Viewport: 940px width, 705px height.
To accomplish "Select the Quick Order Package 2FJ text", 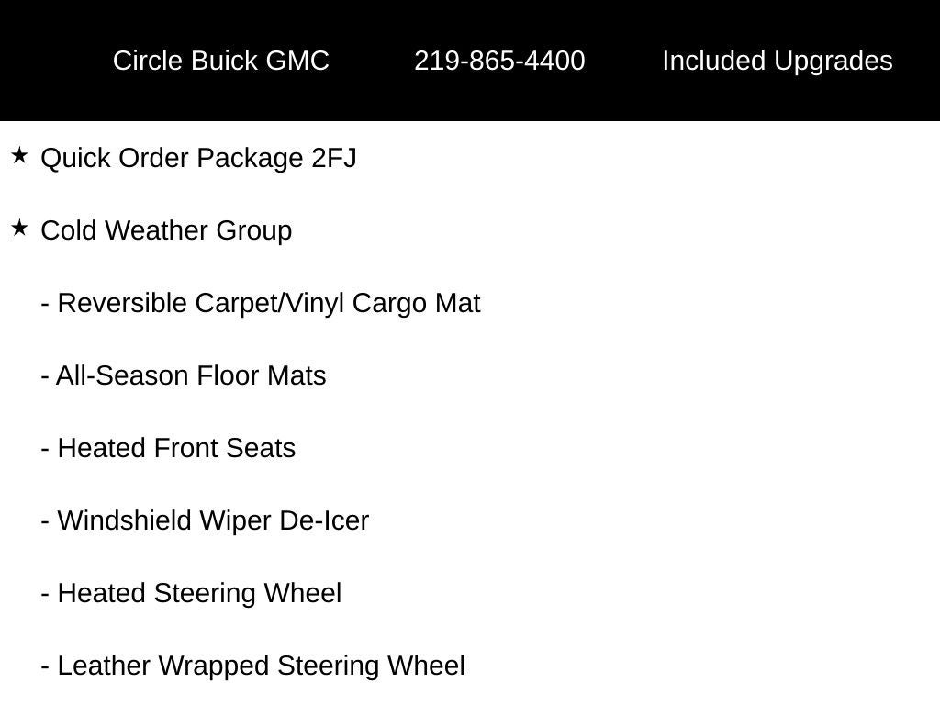I will (x=198, y=158).
